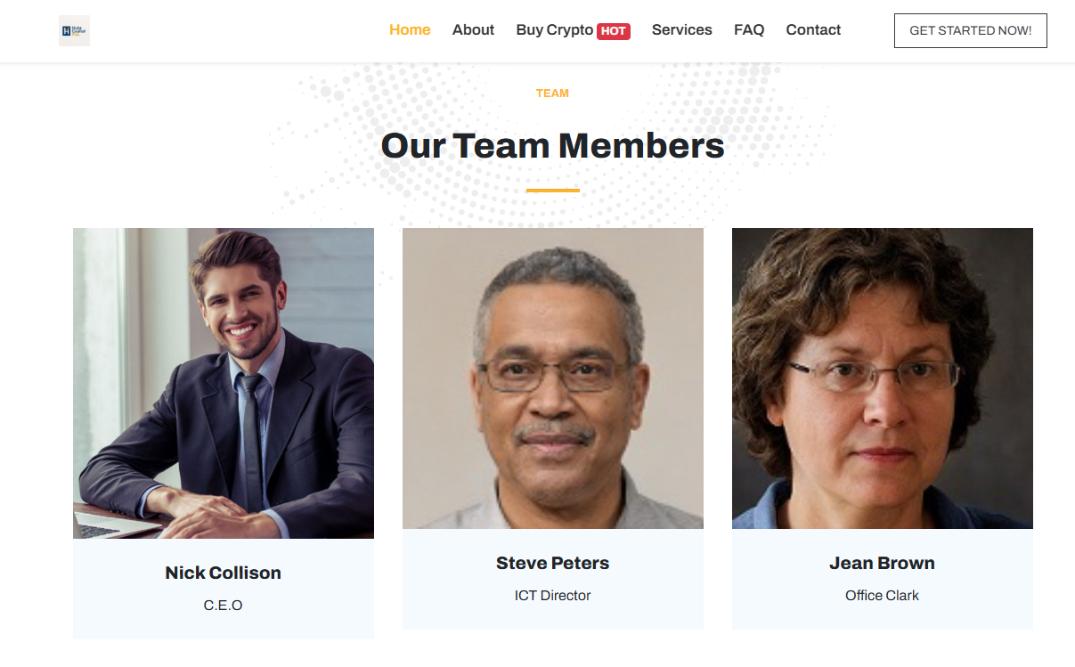The width and height of the screenshot is (1075, 667).
Task: Select Buy Crypto in the navigation
Action: click(554, 30)
